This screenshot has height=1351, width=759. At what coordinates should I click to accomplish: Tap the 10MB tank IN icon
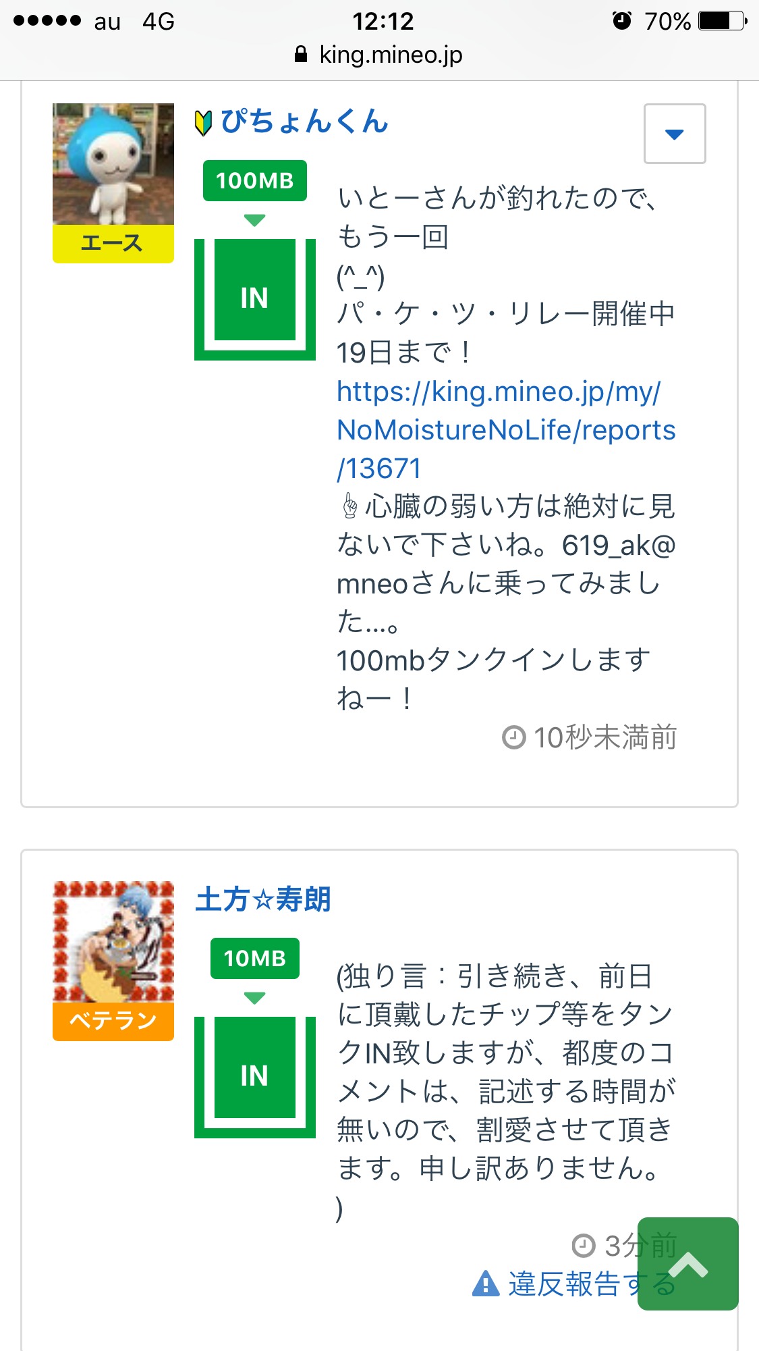[254, 1076]
